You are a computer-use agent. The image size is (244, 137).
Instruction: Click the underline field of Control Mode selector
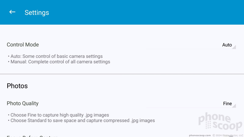pyautogui.click(x=191, y=49)
